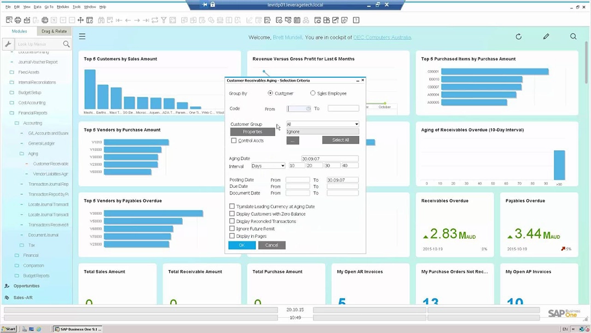This screenshot has height=333, width=591.
Task: Click the Find toolbar icon with binoculars
Action: coord(101,19)
